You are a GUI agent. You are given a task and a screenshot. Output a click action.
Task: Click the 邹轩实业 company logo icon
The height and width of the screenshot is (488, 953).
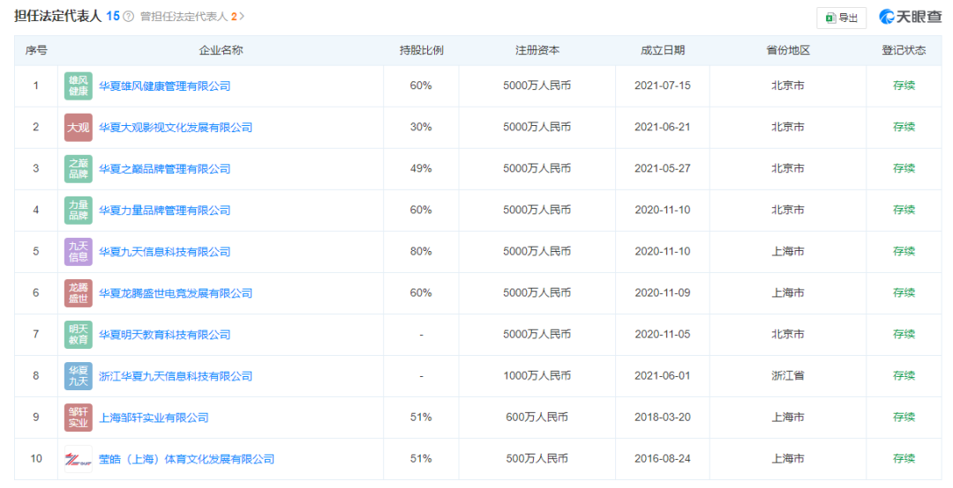click(x=79, y=418)
